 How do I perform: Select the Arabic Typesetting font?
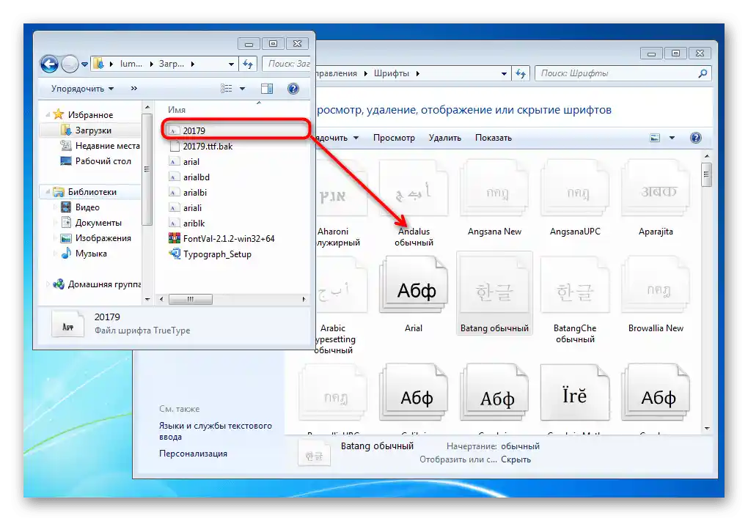point(341,305)
